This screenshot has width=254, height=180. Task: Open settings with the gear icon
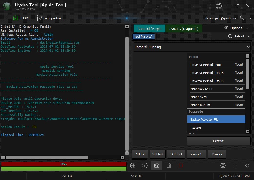tap(223, 166)
